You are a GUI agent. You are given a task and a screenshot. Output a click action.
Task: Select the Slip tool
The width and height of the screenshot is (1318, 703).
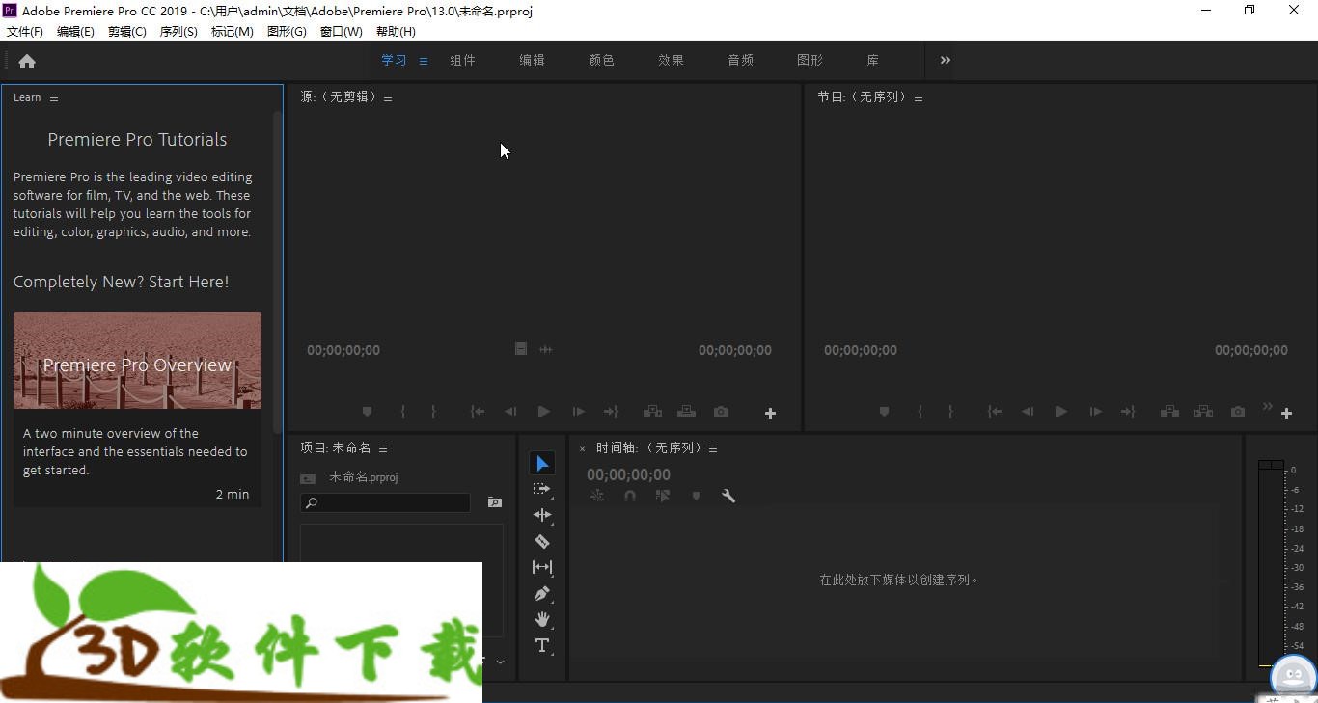coord(542,567)
